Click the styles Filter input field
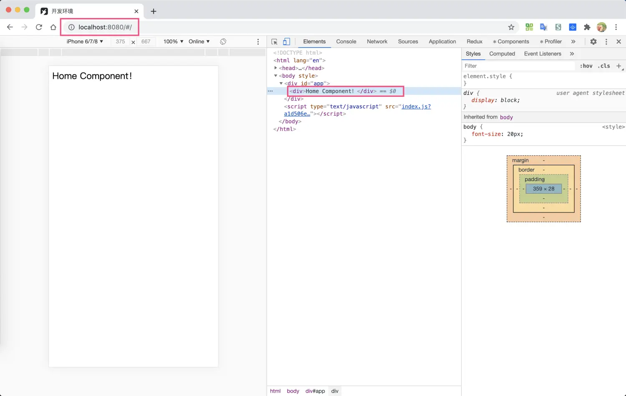This screenshot has height=396, width=626. pyautogui.click(x=517, y=66)
